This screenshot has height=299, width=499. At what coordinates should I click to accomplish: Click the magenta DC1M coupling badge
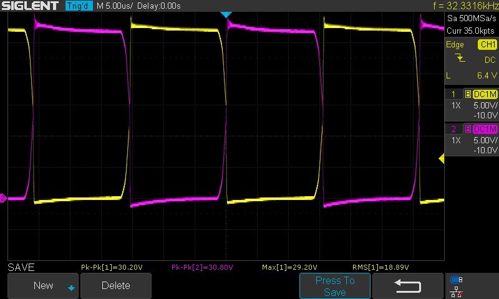485,129
